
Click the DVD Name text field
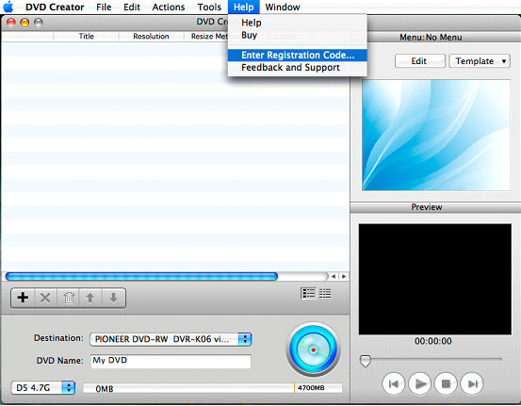pyautogui.click(x=171, y=361)
